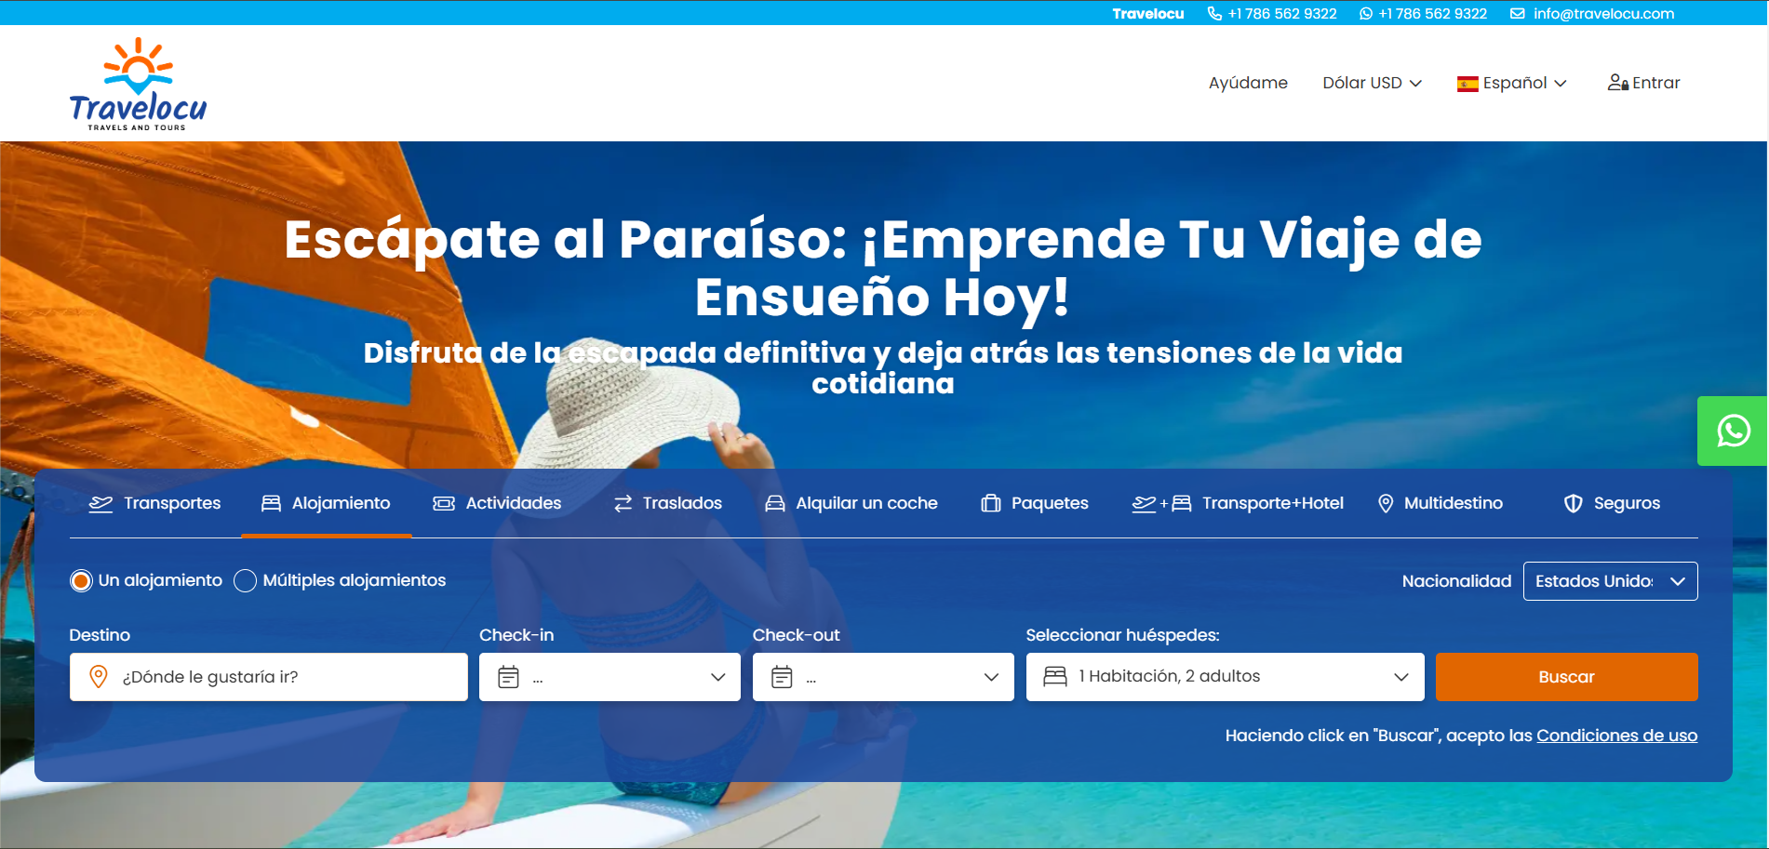Open the green WhatsApp floating button

1733,431
